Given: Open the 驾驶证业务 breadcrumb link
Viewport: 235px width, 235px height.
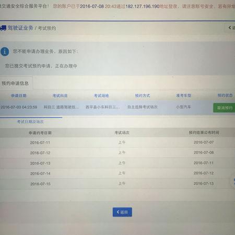Looking at the screenshot, I should [20, 28].
